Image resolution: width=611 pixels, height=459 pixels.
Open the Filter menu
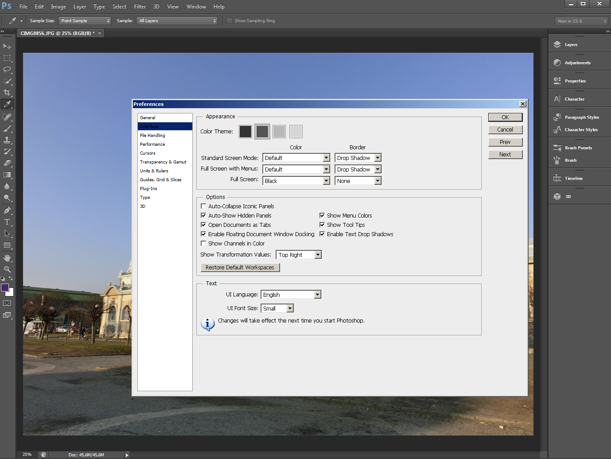click(x=140, y=7)
